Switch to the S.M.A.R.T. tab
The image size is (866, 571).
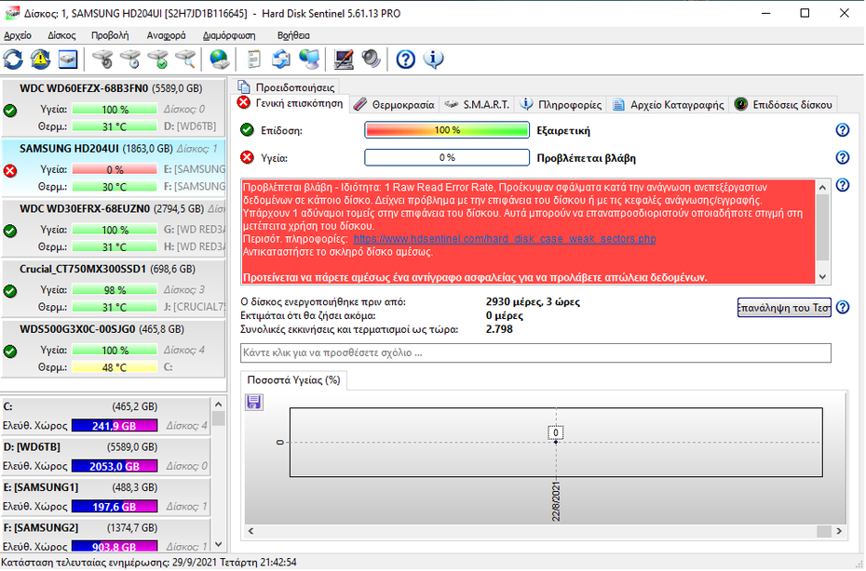pyautogui.click(x=478, y=104)
